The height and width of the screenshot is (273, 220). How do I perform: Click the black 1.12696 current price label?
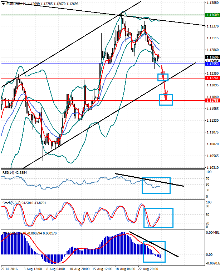212,57
